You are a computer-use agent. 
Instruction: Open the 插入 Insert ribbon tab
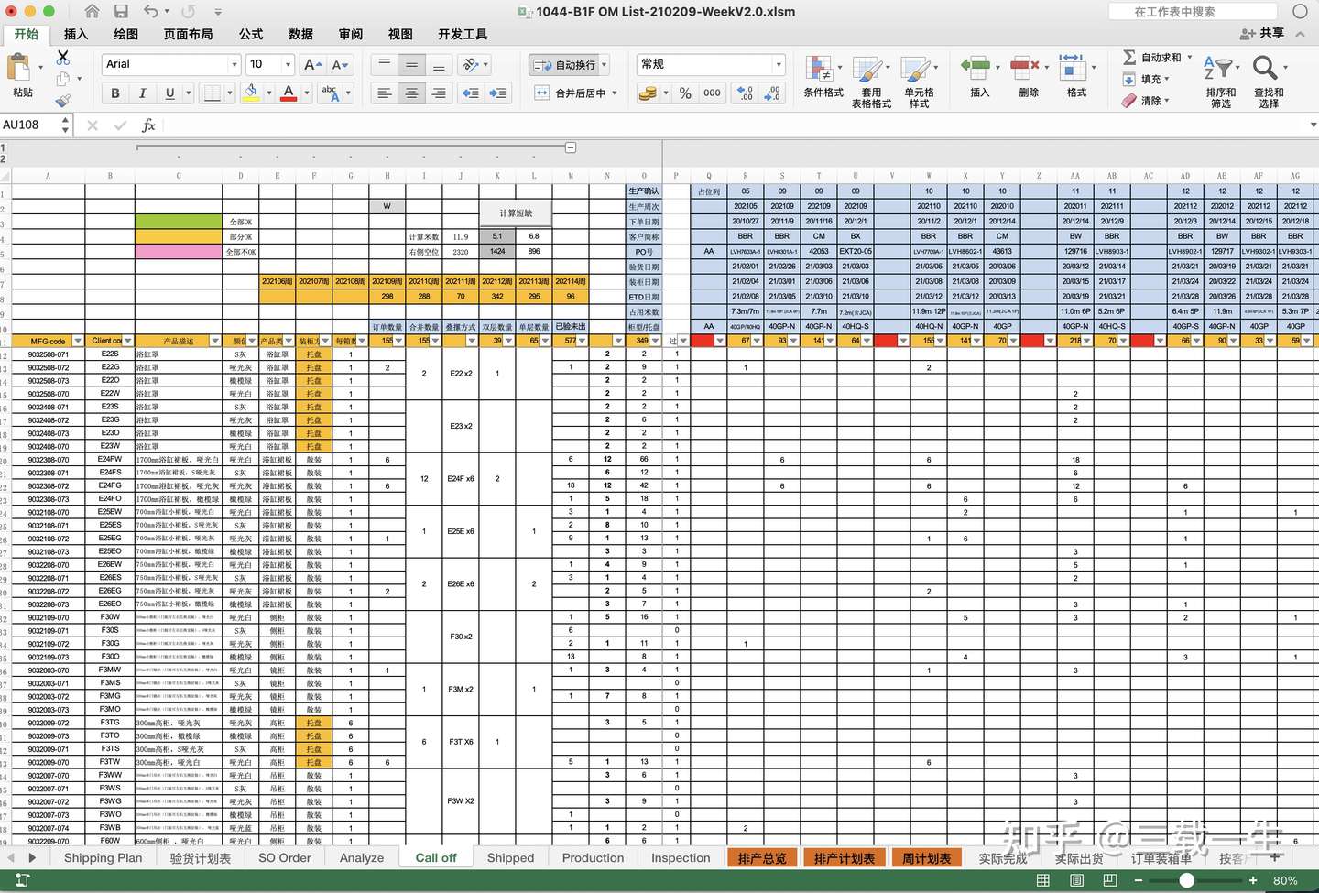pos(76,34)
